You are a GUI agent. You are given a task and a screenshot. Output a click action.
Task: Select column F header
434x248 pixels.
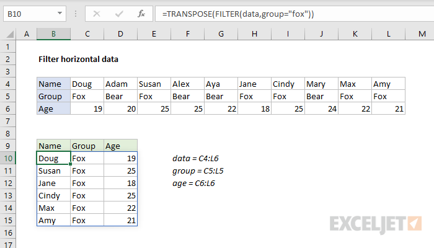point(188,34)
